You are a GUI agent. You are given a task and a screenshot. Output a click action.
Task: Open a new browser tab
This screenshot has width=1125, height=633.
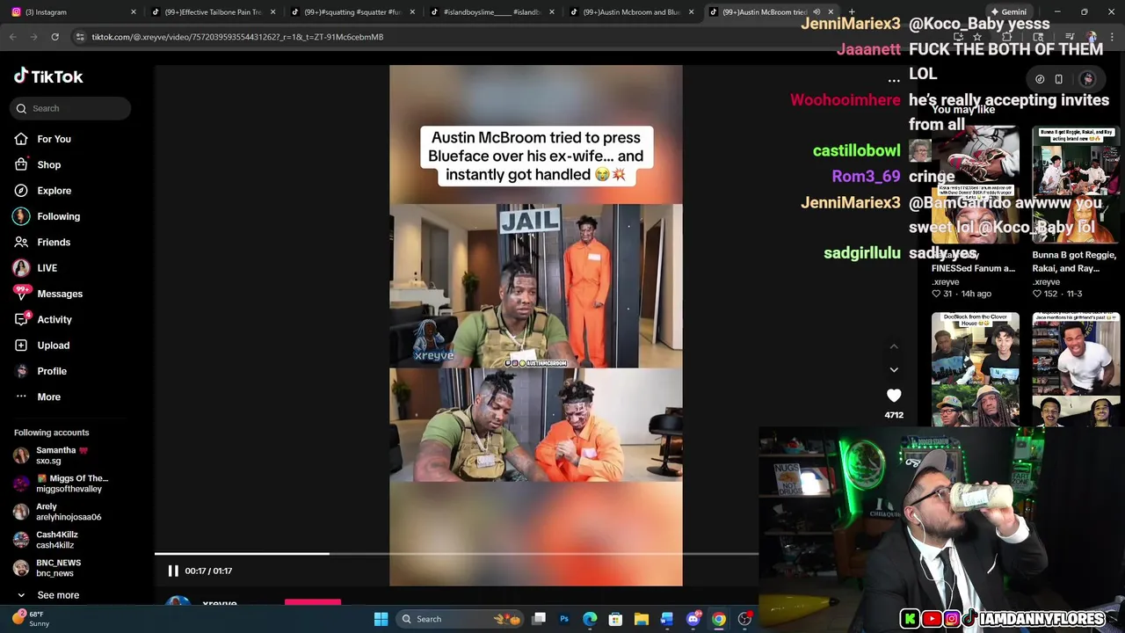(x=851, y=11)
